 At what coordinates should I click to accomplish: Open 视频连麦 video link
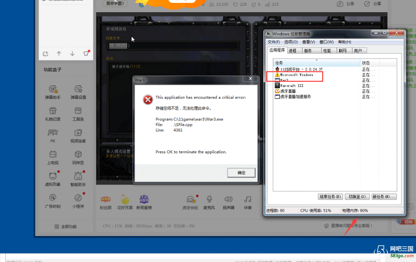point(78,136)
